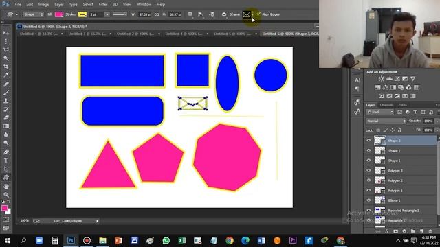Viewport: 440px width, 247px height.
Task: Add a layer style via fx icon
Action: tap(387, 231)
